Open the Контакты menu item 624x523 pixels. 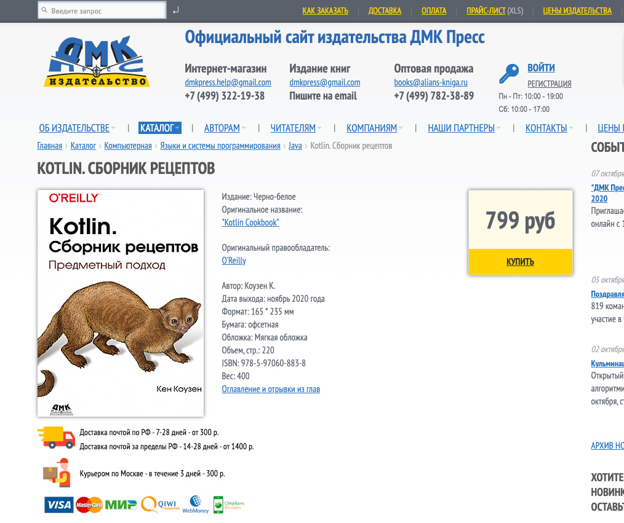pos(549,128)
